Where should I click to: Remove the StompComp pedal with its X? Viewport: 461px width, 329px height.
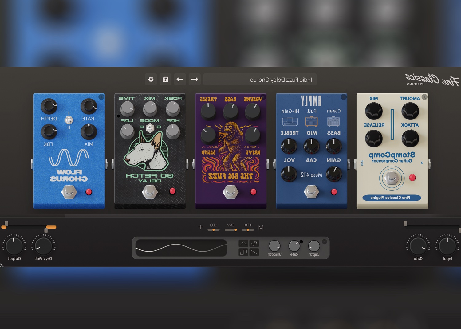point(424,97)
